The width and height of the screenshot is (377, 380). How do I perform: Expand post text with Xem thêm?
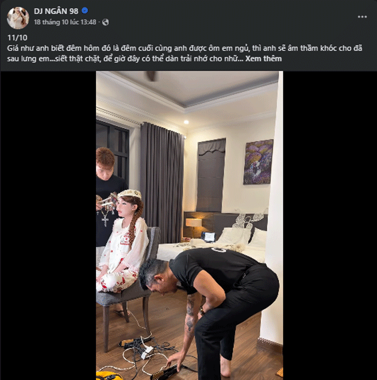(x=263, y=58)
